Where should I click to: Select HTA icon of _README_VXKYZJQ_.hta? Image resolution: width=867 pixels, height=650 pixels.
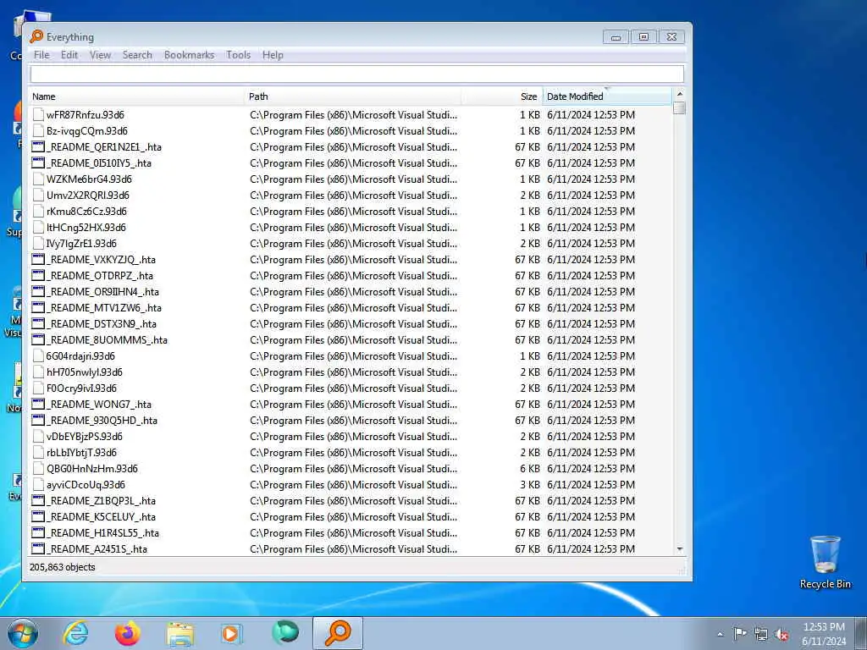(38, 259)
